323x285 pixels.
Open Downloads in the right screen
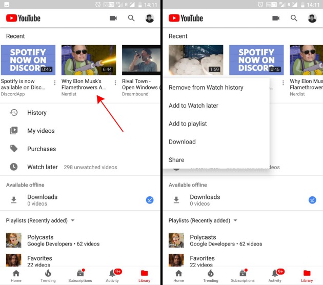click(243, 200)
